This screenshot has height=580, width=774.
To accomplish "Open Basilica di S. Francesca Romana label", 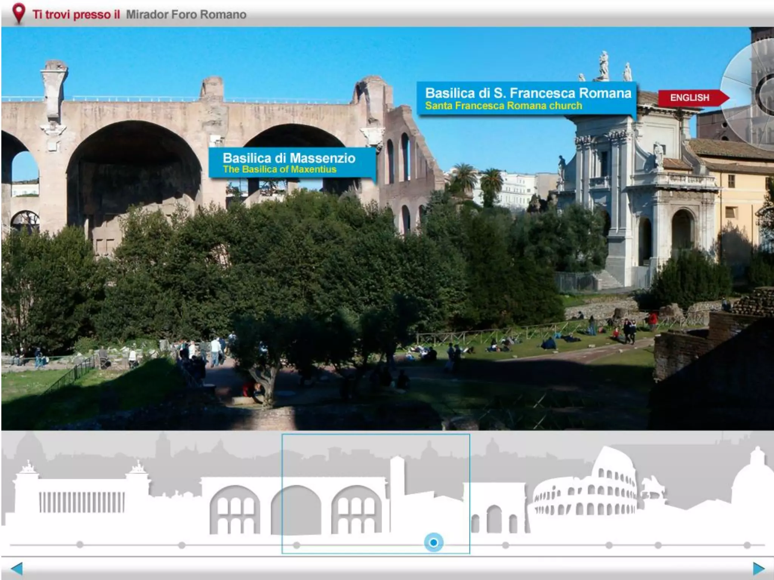I will [527, 98].
